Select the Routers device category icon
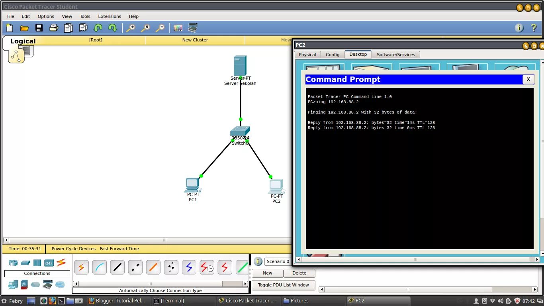 14,263
